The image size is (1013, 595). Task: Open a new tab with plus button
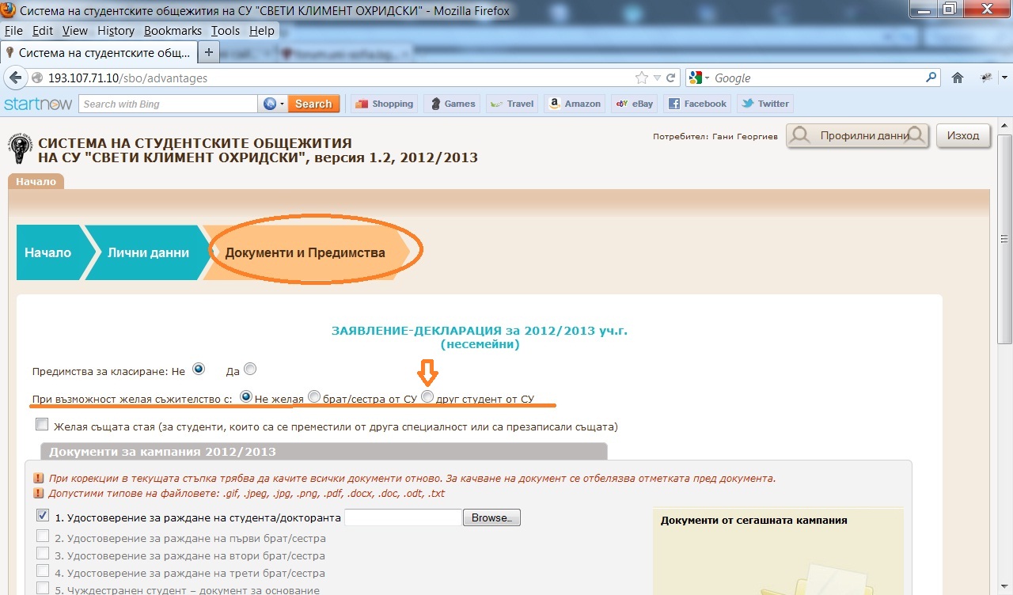209,52
